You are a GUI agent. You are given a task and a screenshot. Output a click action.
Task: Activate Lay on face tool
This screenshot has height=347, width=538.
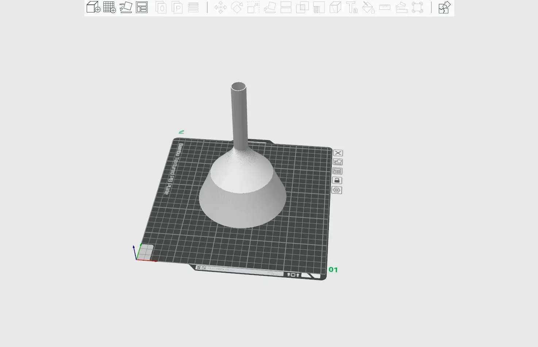(270, 7)
